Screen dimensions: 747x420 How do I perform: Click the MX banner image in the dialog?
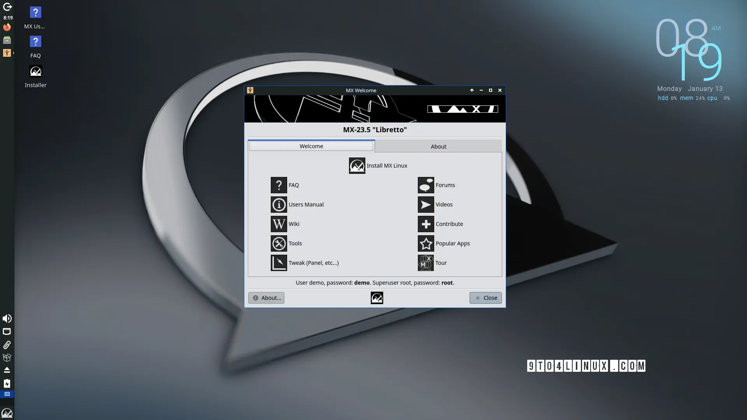click(375, 109)
